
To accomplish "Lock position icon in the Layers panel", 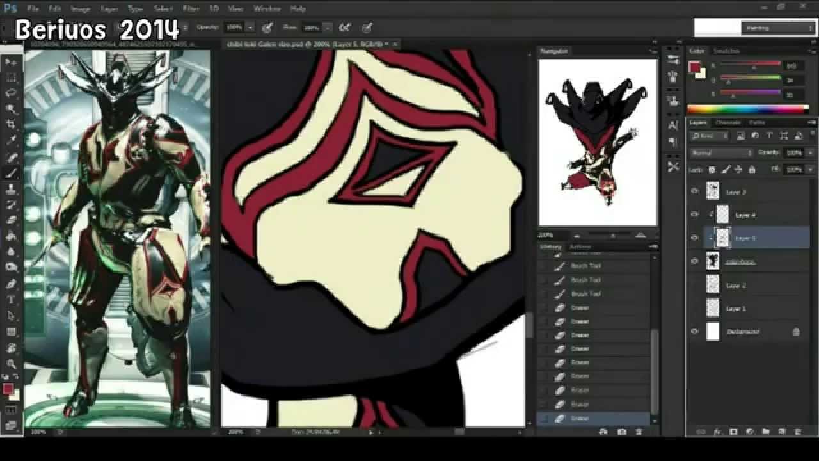I will click(738, 170).
